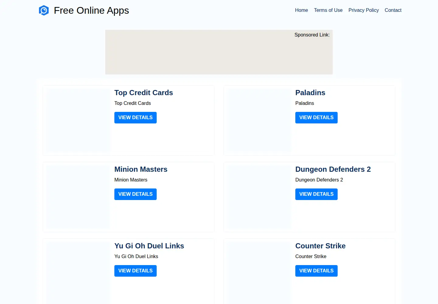
Task: Click the Sponsored Link label
Action: pyautogui.click(x=312, y=35)
